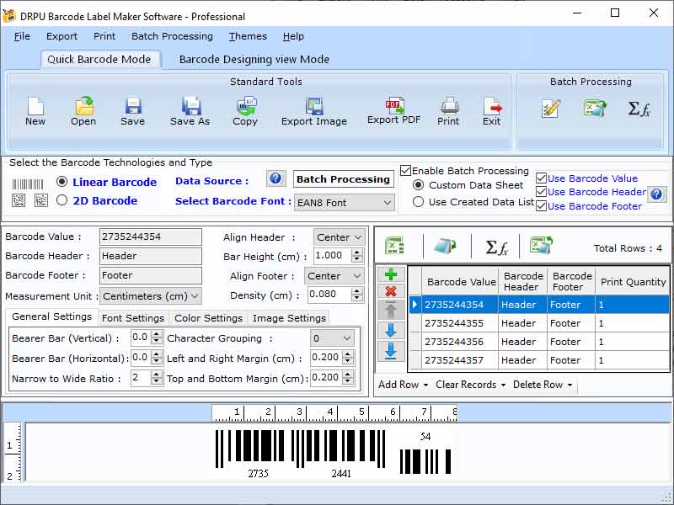This screenshot has width=674, height=505.
Task: Open the Themes menu
Action: [x=247, y=36]
